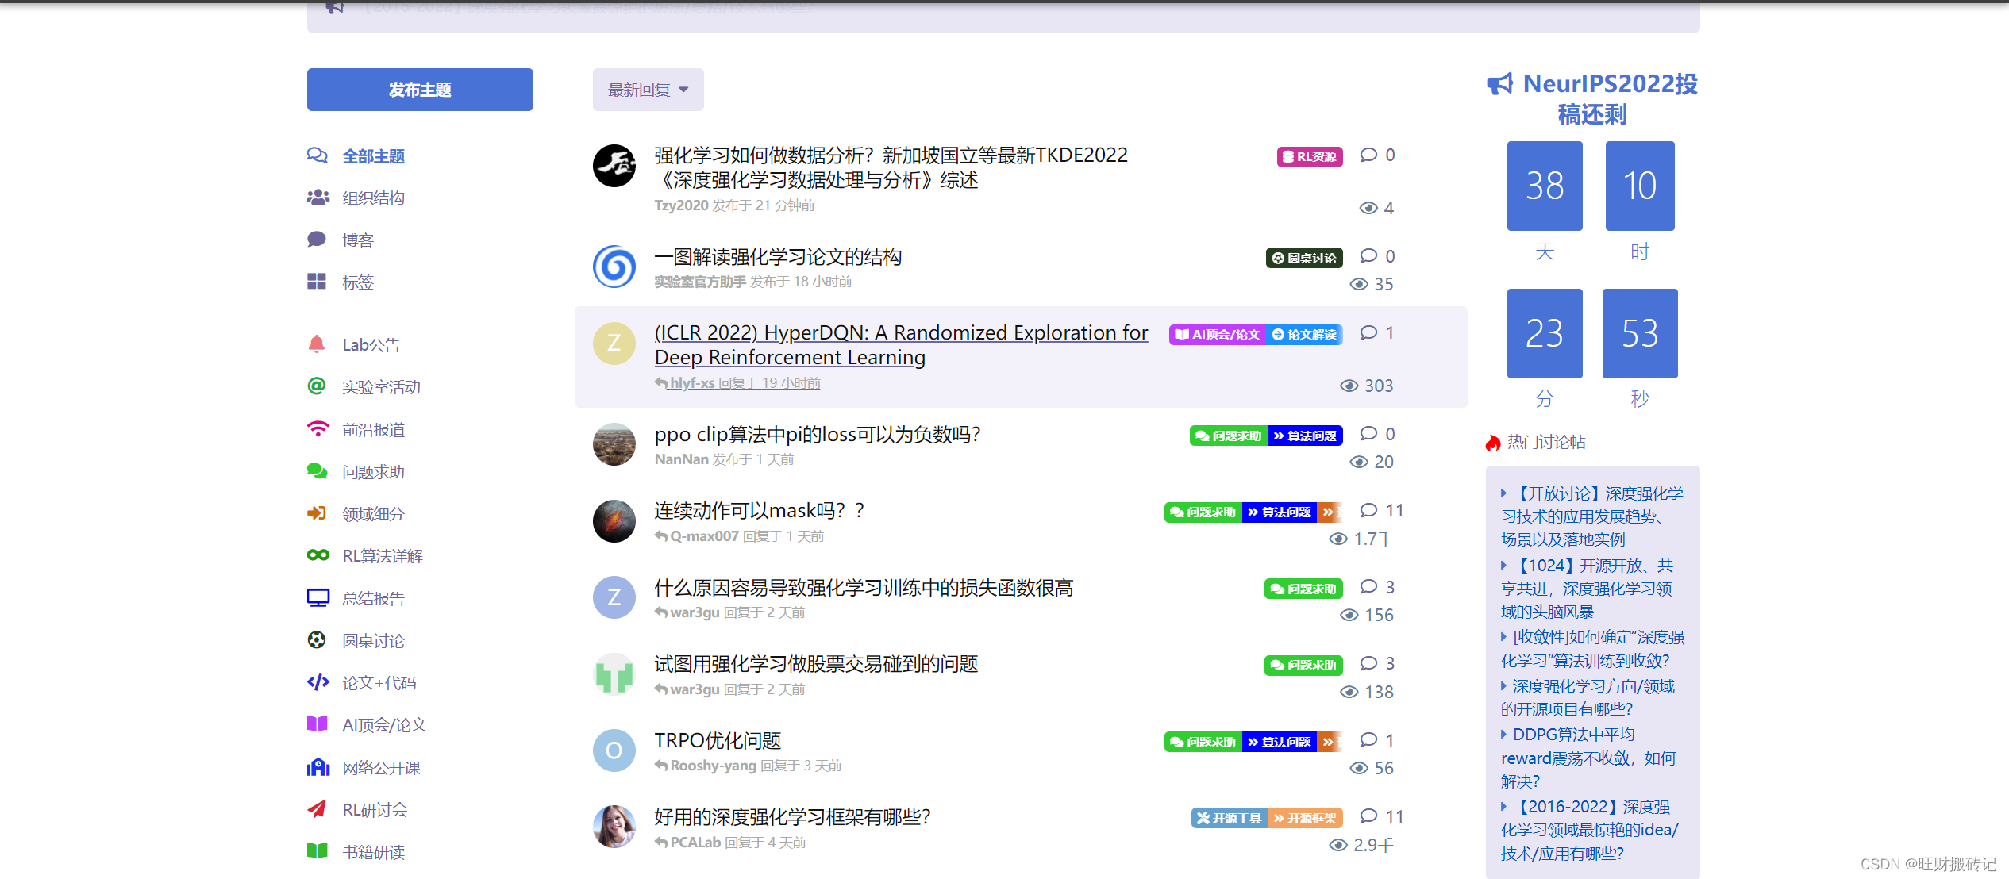Open the 最新回复 sort dropdown
2009x879 pixels.
[x=648, y=90]
